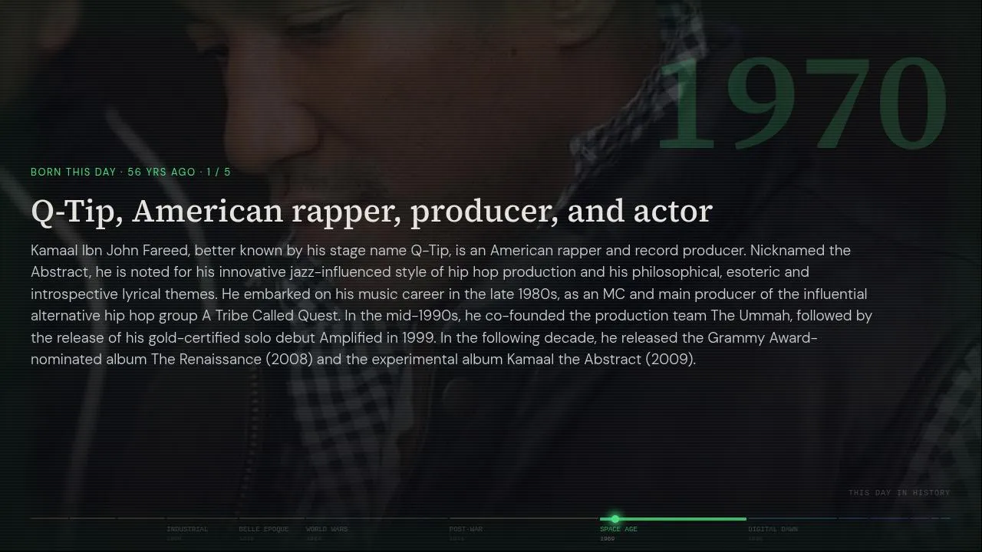
Task: Go to the World Wars era
Action: [327, 529]
